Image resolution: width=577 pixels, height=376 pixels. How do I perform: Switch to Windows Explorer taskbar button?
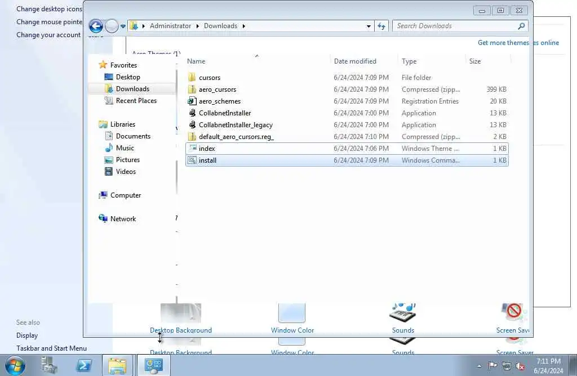pyautogui.click(x=117, y=366)
